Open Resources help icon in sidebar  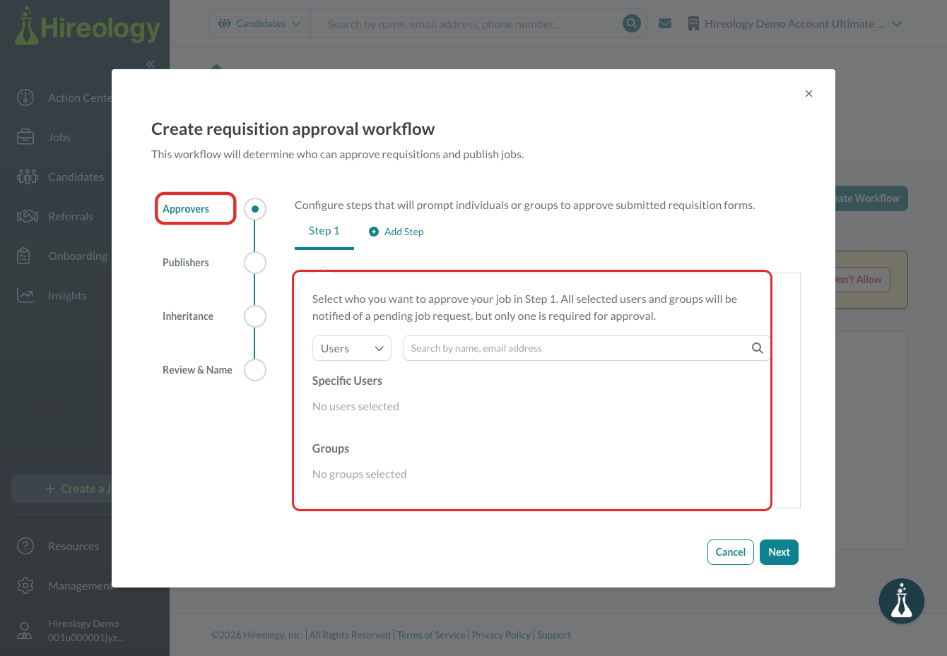(x=25, y=546)
